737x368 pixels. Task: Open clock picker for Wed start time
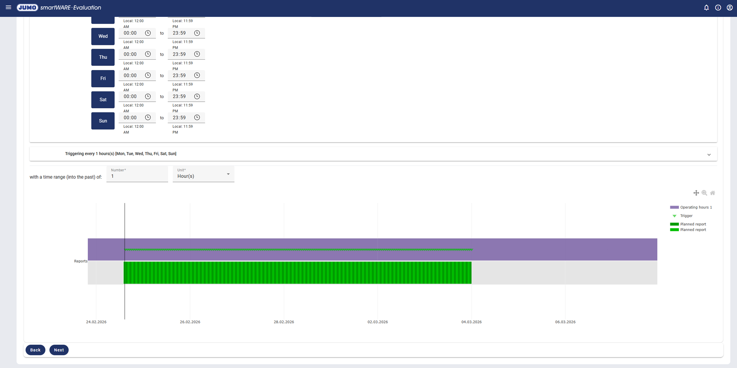coord(148,33)
